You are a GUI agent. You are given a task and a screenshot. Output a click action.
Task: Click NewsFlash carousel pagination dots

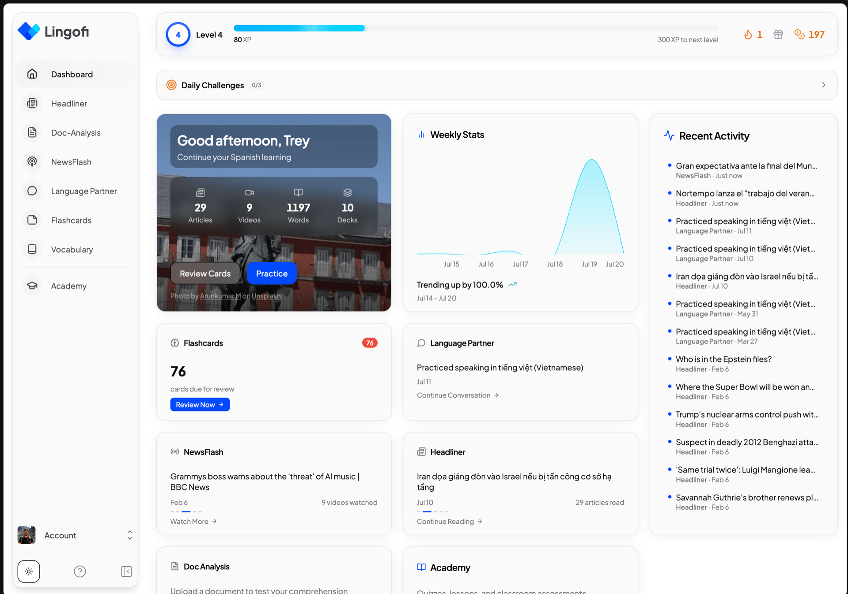point(186,511)
